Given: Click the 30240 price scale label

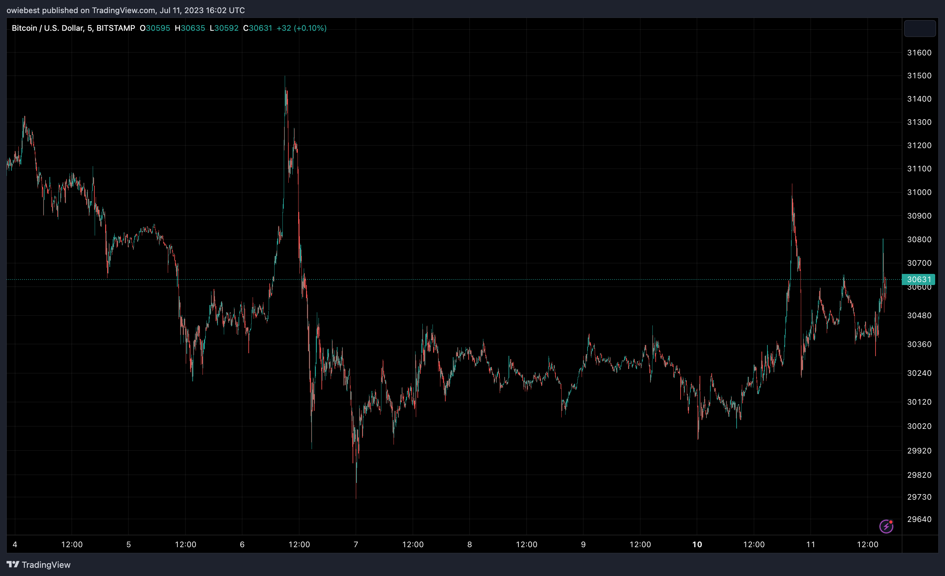Looking at the screenshot, I should (919, 373).
